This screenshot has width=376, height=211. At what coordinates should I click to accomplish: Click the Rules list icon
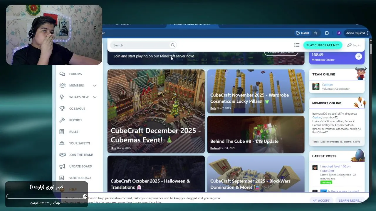click(x=62, y=132)
